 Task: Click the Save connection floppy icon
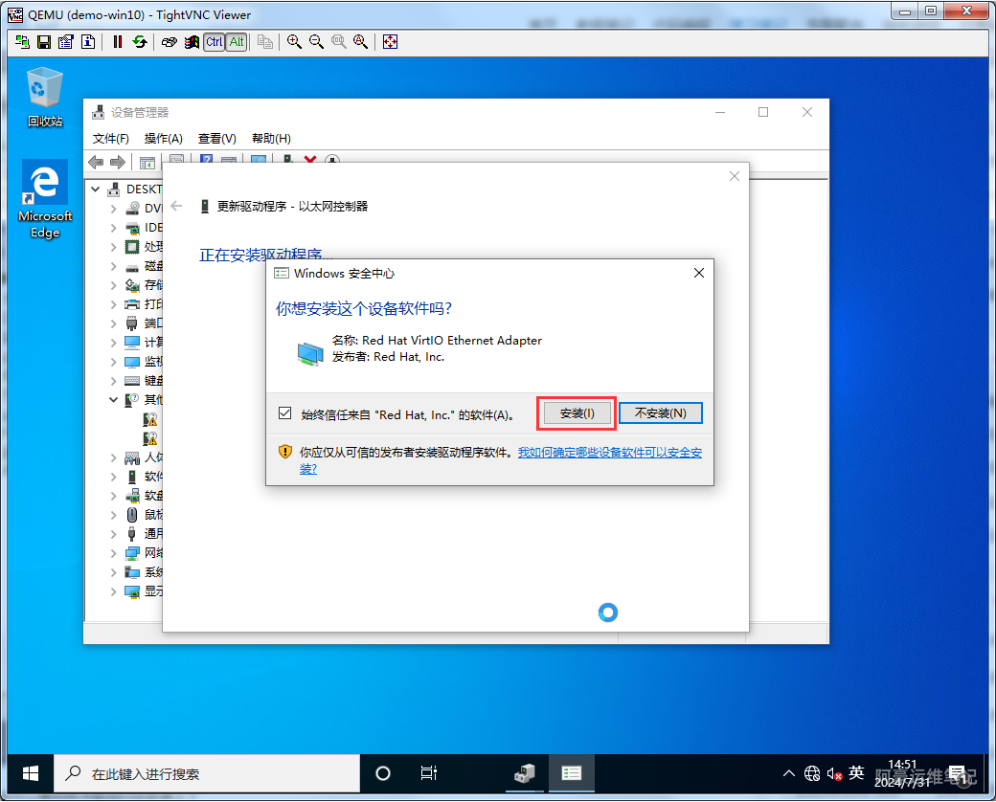44,42
